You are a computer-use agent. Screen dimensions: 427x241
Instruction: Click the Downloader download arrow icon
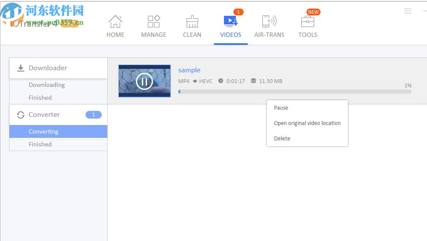click(x=21, y=68)
